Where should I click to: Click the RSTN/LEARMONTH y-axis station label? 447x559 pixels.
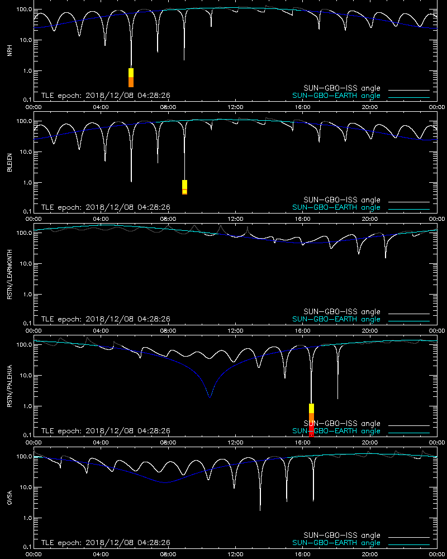click(9, 274)
